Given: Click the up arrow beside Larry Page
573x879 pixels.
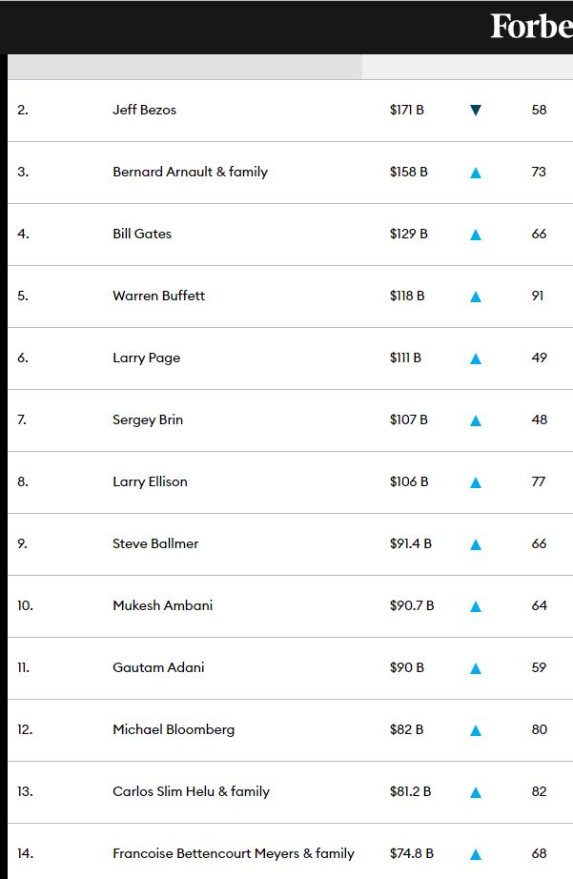Looking at the screenshot, I should pos(476,358).
